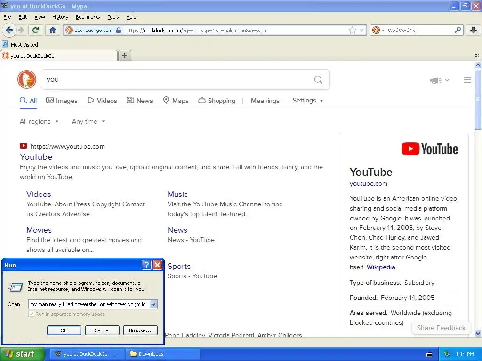This screenshot has height=361, width=482.
Task: Open the browser home page
Action: click(x=53, y=30)
